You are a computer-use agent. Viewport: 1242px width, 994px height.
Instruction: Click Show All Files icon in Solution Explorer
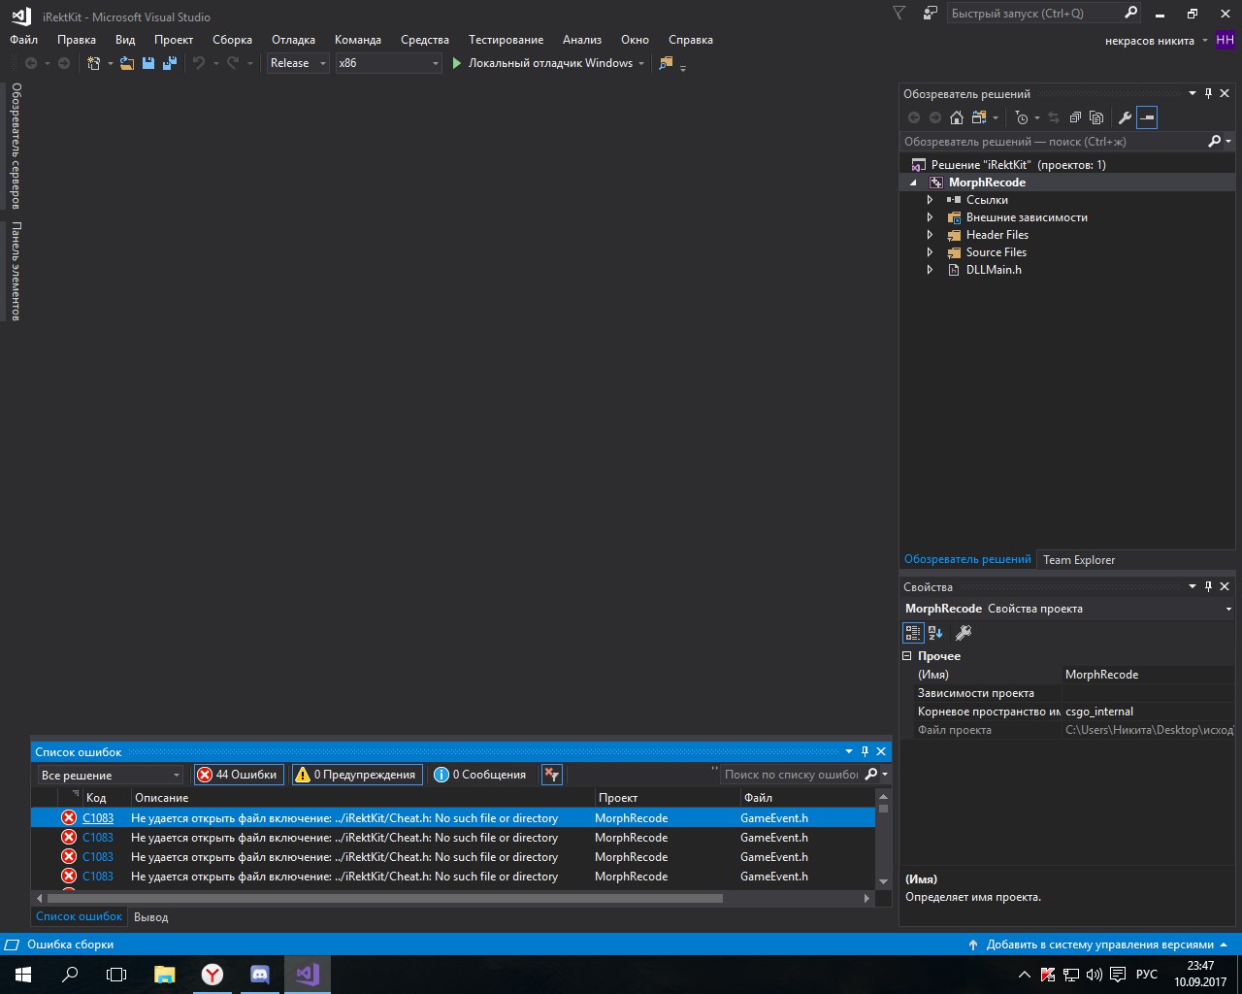pyautogui.click(x=1096, y=117)
